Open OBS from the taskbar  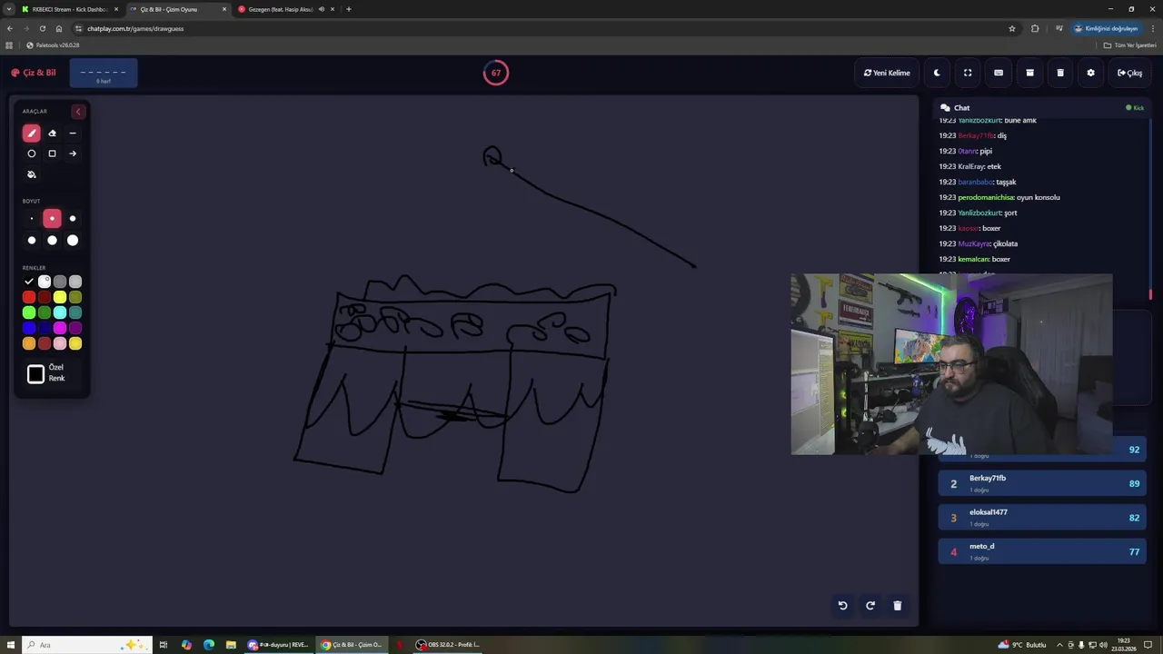[448, 645]
